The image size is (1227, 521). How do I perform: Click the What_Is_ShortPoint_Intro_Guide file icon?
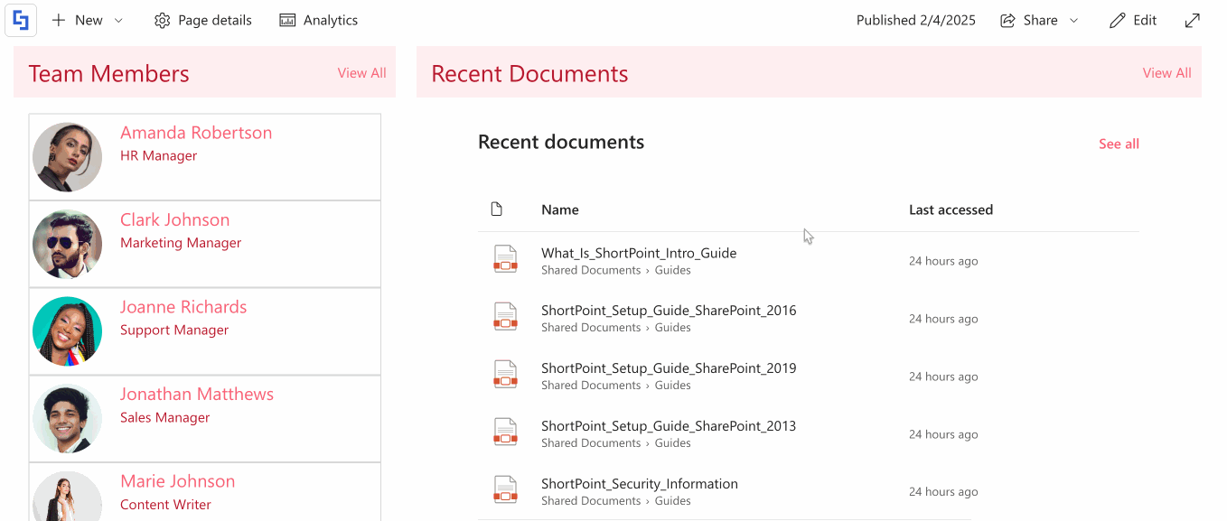click(505, 259)
